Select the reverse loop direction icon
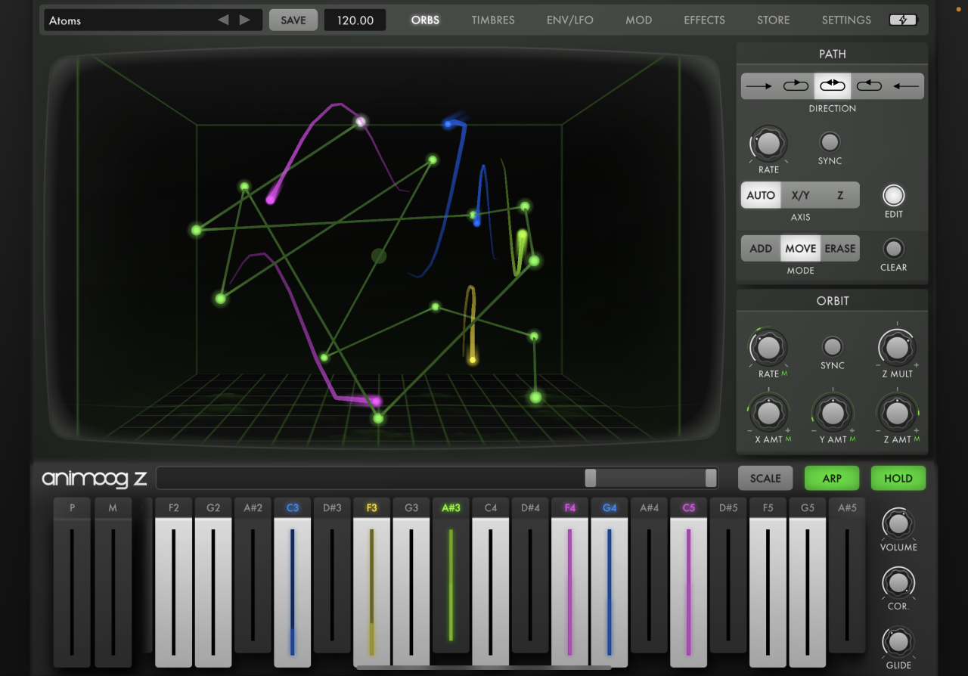 pyautogui.click(x=869, y=86)
